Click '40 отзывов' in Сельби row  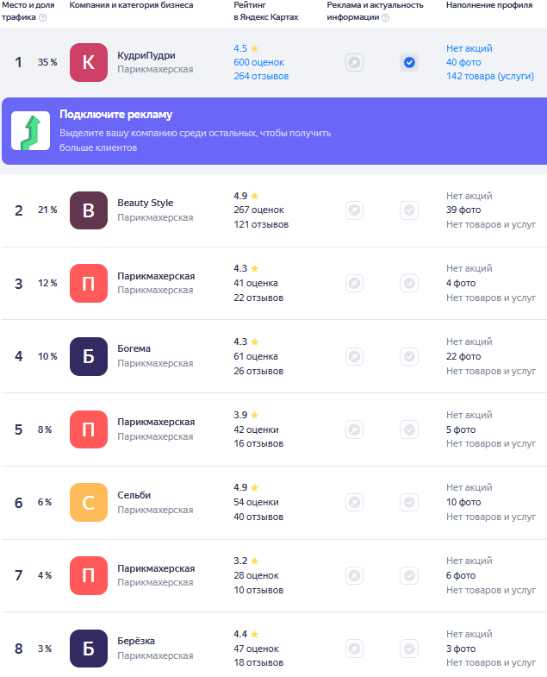click(x=258, y=517)
